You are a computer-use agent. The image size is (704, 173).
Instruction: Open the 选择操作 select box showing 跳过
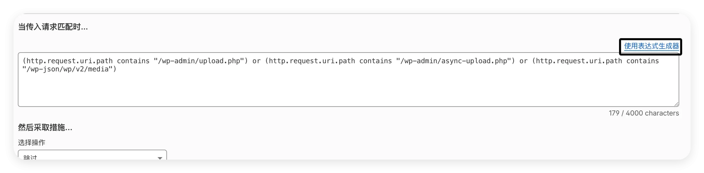coord(92,155)
